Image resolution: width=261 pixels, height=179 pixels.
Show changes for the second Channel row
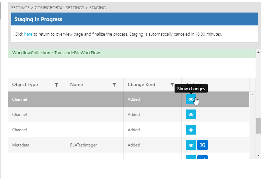point(191,115)
